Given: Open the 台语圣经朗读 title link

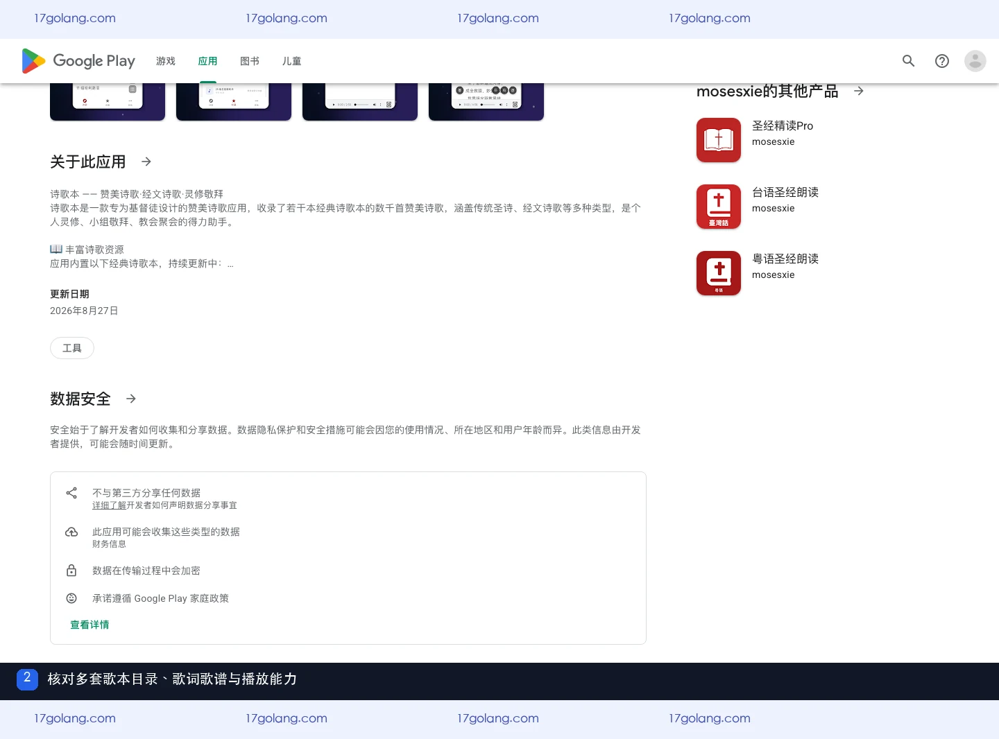Looking at the screenshot, I should (x=785, y=192).
